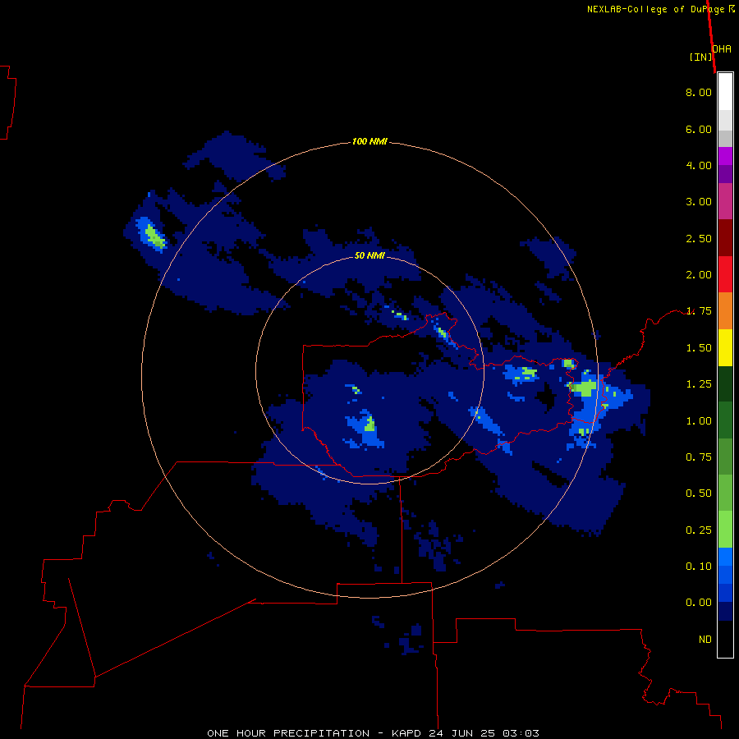Click the 0.00 legend value

(699, 603)
